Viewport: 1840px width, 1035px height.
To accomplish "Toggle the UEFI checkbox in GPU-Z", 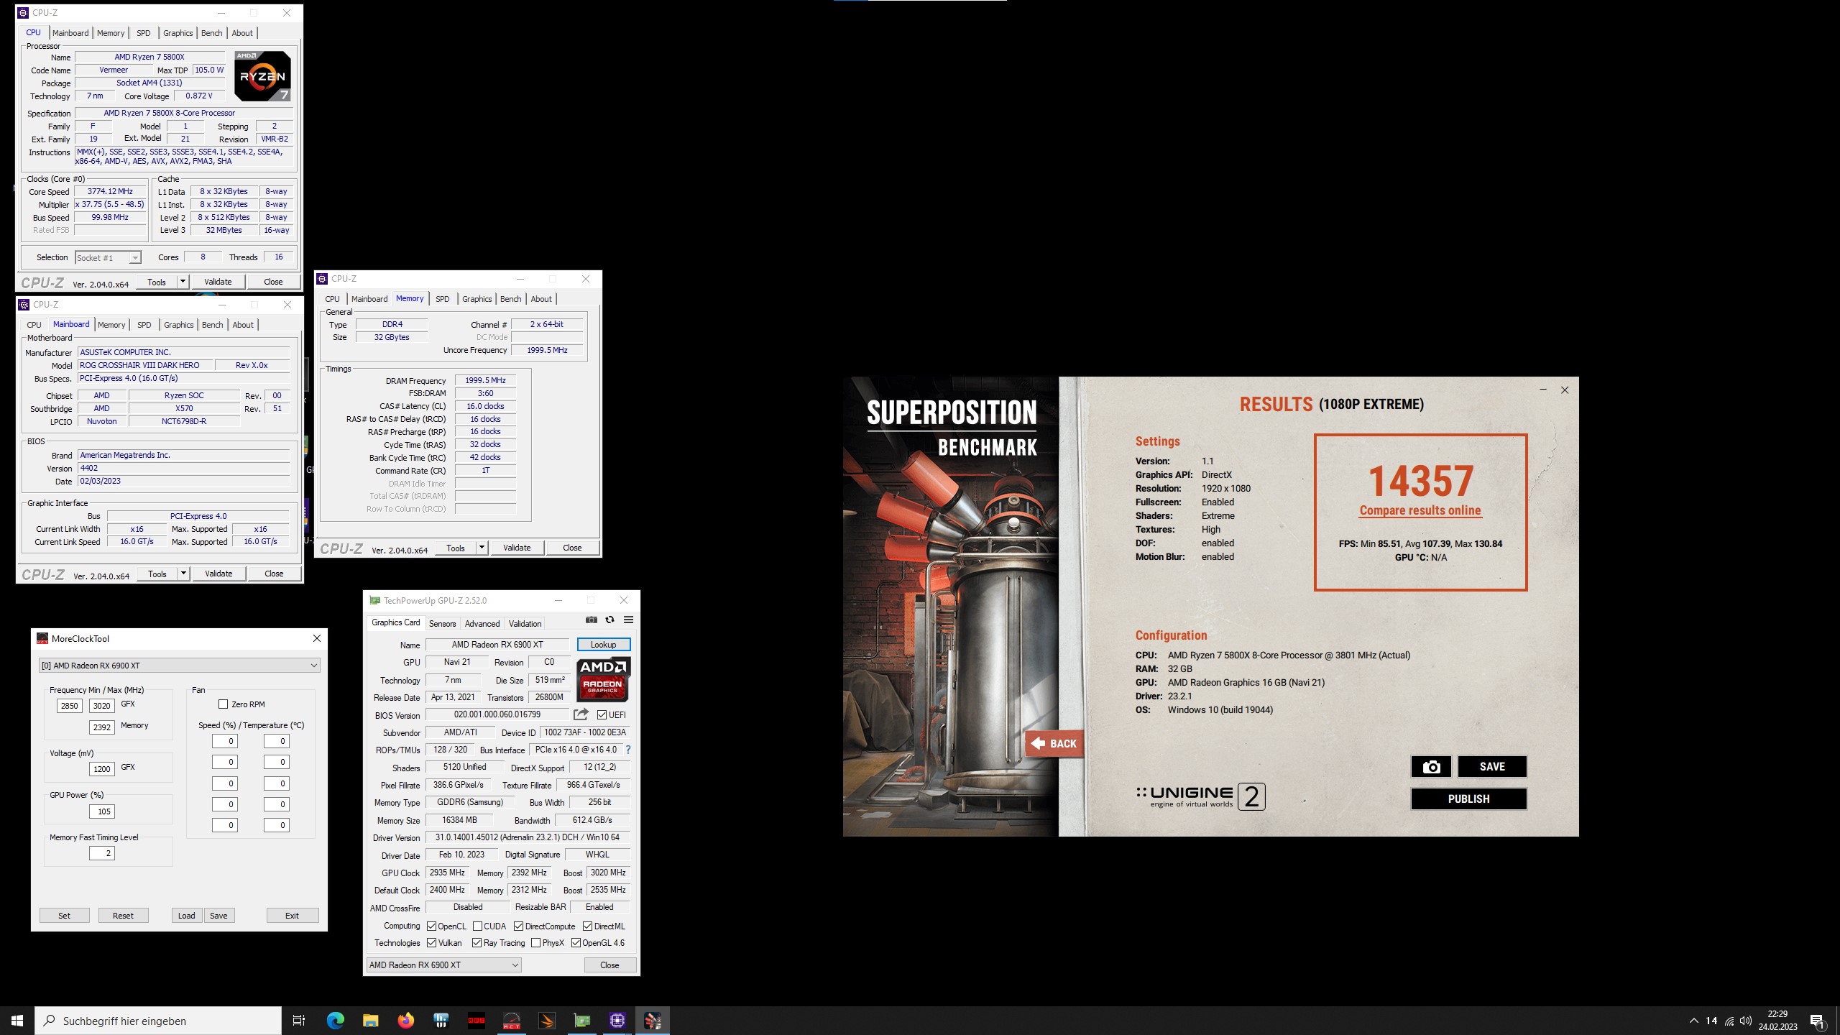I will (602, 715).
